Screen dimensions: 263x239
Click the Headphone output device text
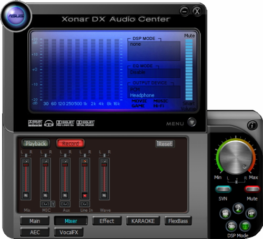142,95
